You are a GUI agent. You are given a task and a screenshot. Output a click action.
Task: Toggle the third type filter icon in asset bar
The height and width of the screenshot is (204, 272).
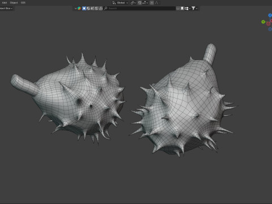point(92,8)
